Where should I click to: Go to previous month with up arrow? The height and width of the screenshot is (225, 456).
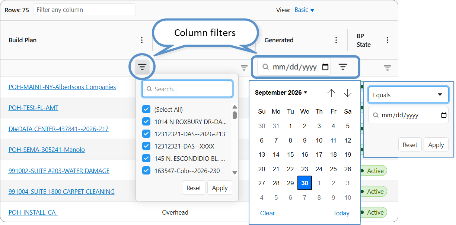[x=331, y=93]
